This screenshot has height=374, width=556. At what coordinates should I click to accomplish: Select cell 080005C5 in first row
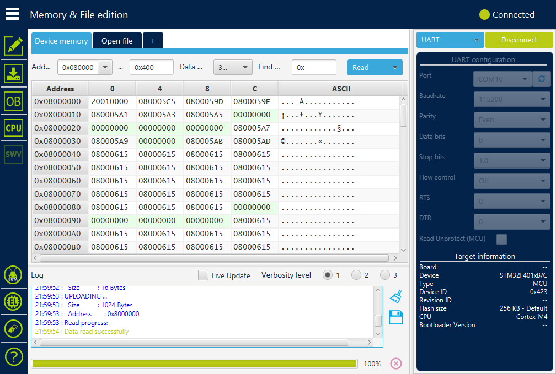coord(159,102)
